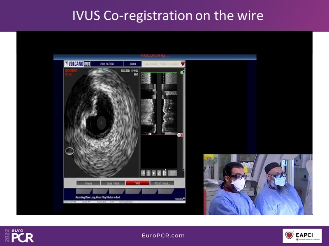Click the rotate/refresh icon in playback toolbar
The image size is (329, 246).
[159, 173]
